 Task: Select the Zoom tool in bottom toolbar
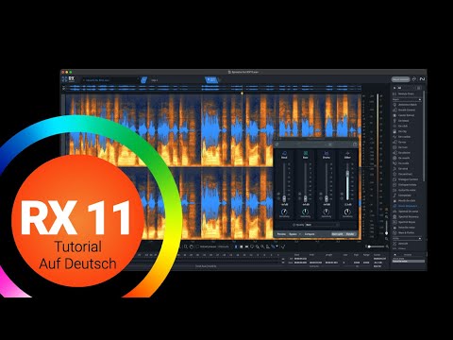(186, 246)
